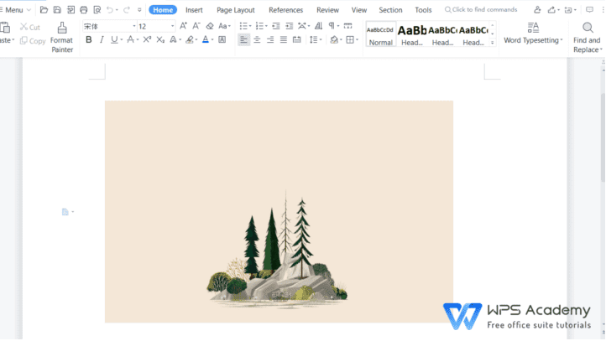This screenshot has height=341, width=606.
Task: Increase paragraph indent
Action: tap(289, 26)
